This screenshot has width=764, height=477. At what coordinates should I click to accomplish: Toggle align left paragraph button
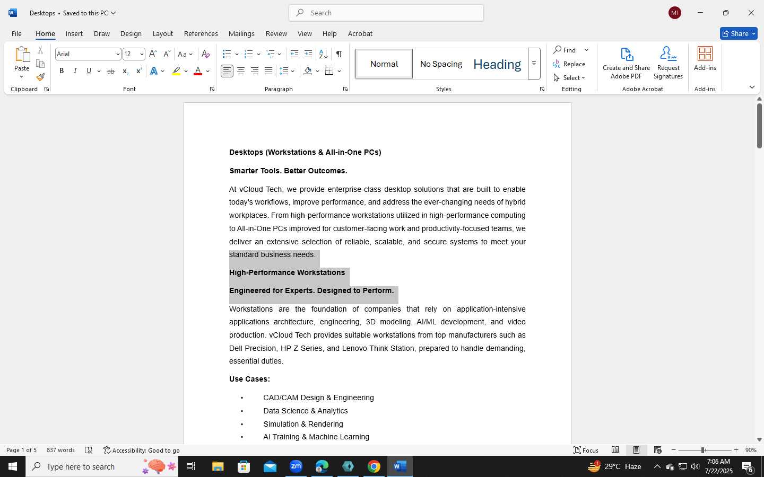[x=227, y=71]
